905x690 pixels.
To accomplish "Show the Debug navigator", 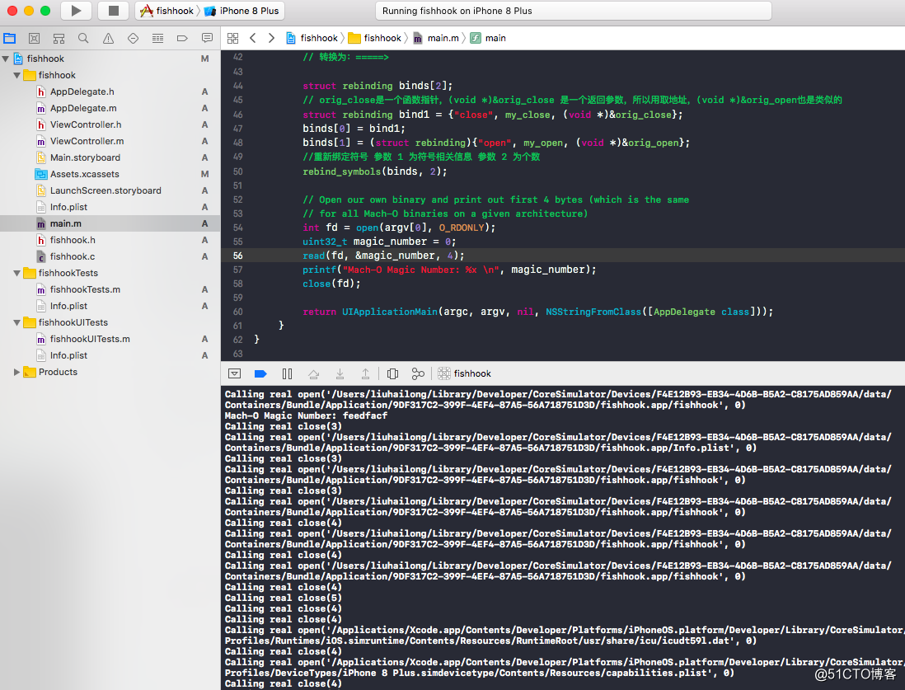I will (157, 38).
